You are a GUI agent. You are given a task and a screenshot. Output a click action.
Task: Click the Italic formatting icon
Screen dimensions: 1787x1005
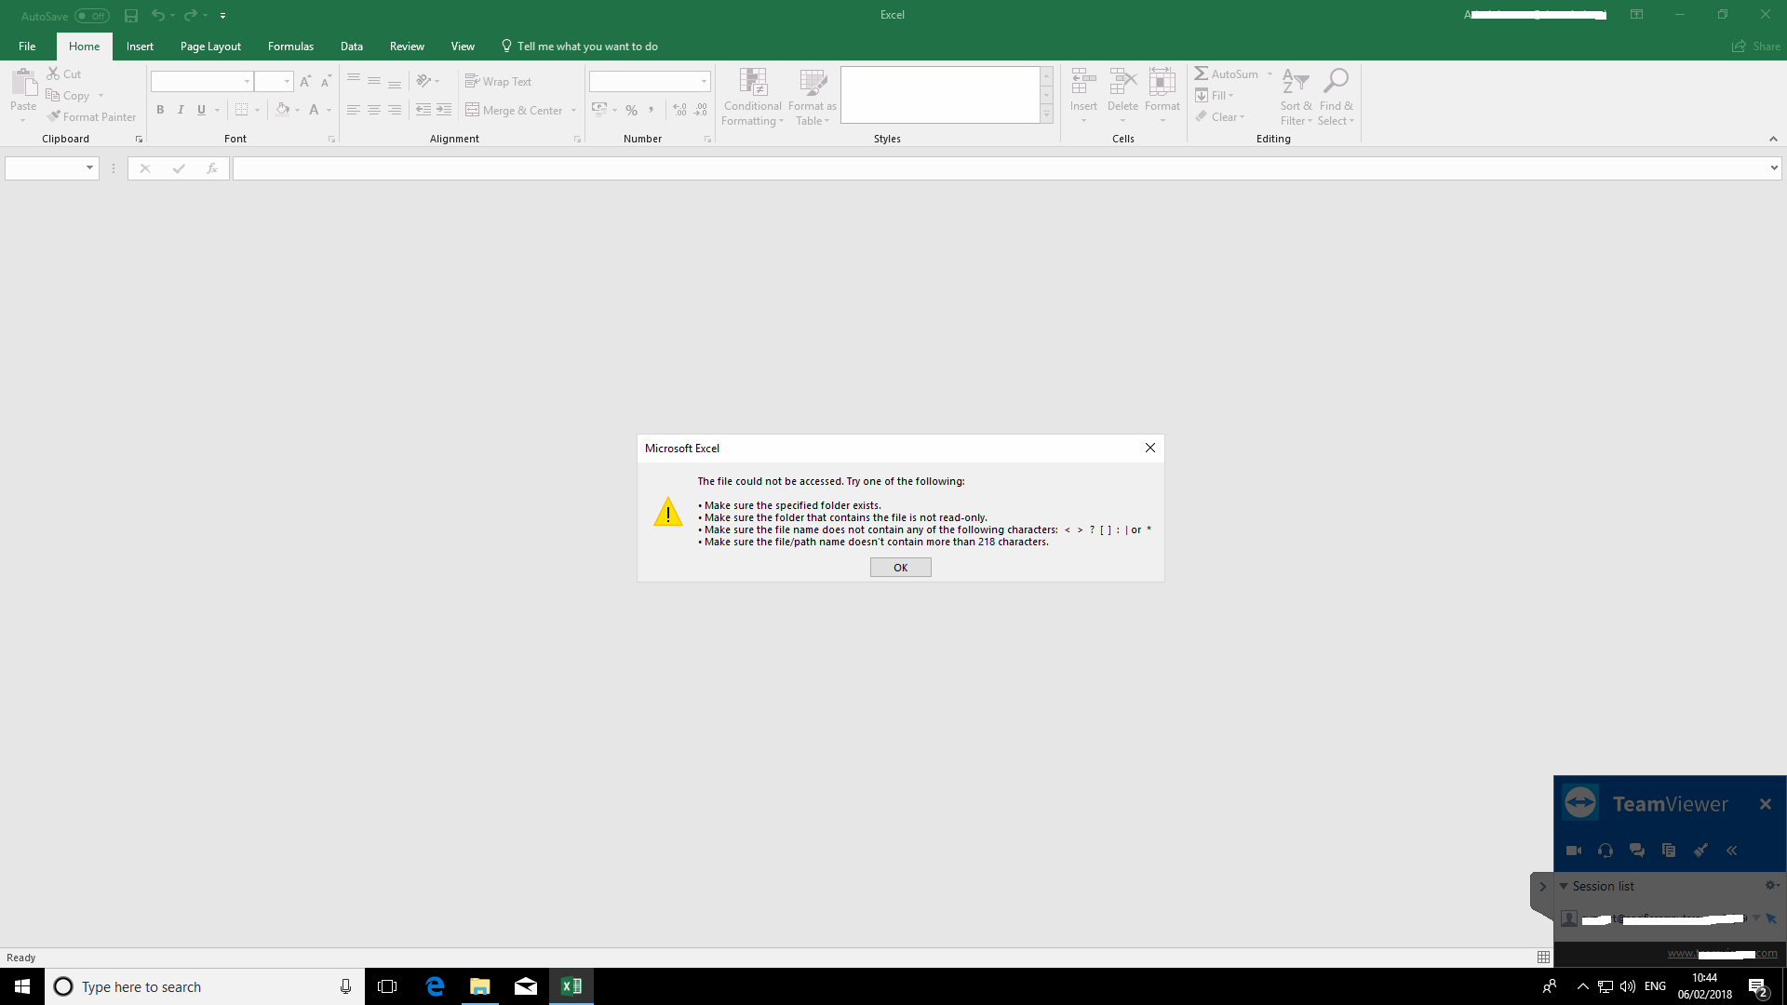[181, 110]
